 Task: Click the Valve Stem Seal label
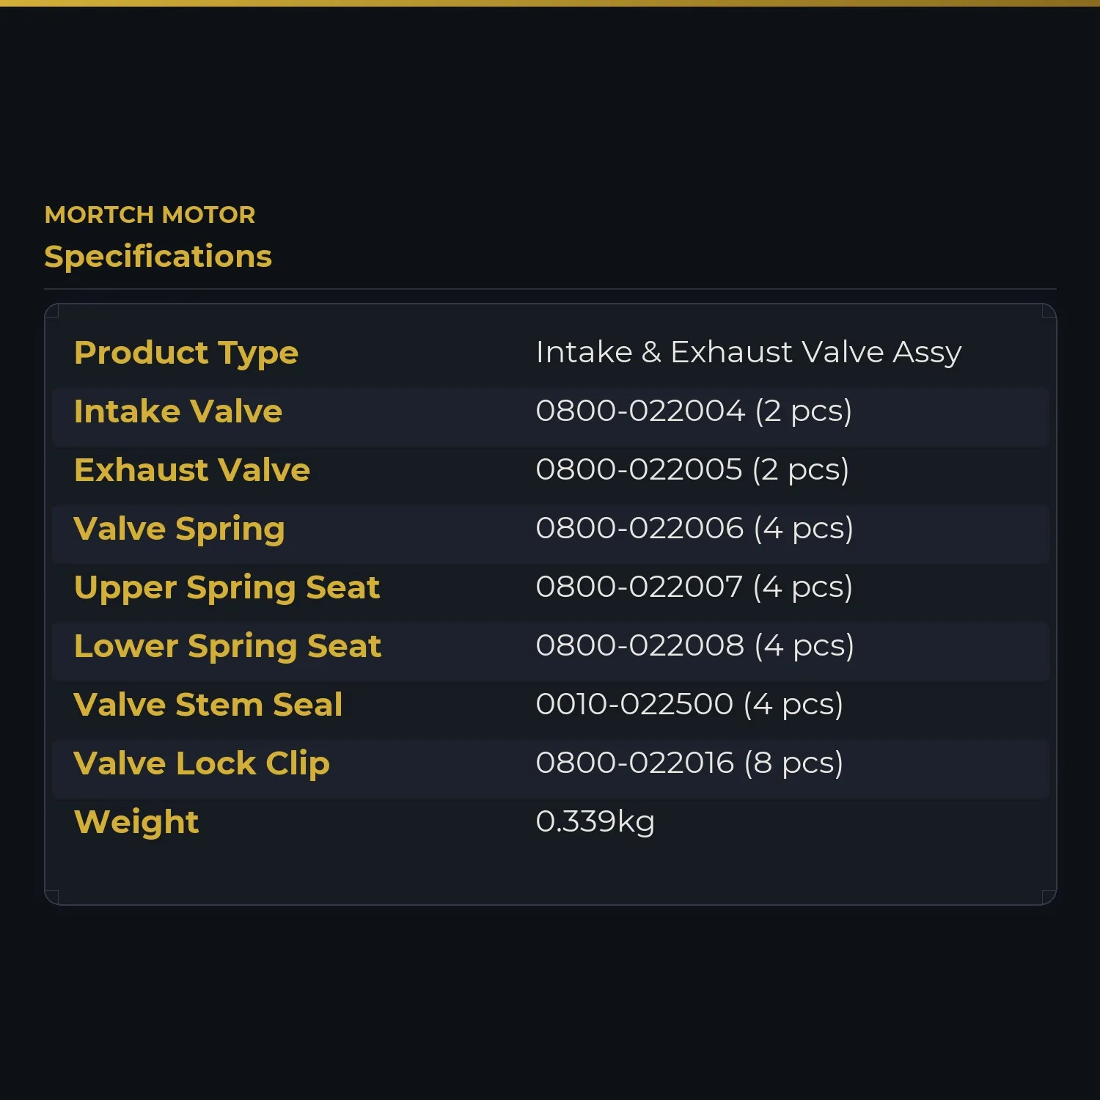tap(208, 705)
